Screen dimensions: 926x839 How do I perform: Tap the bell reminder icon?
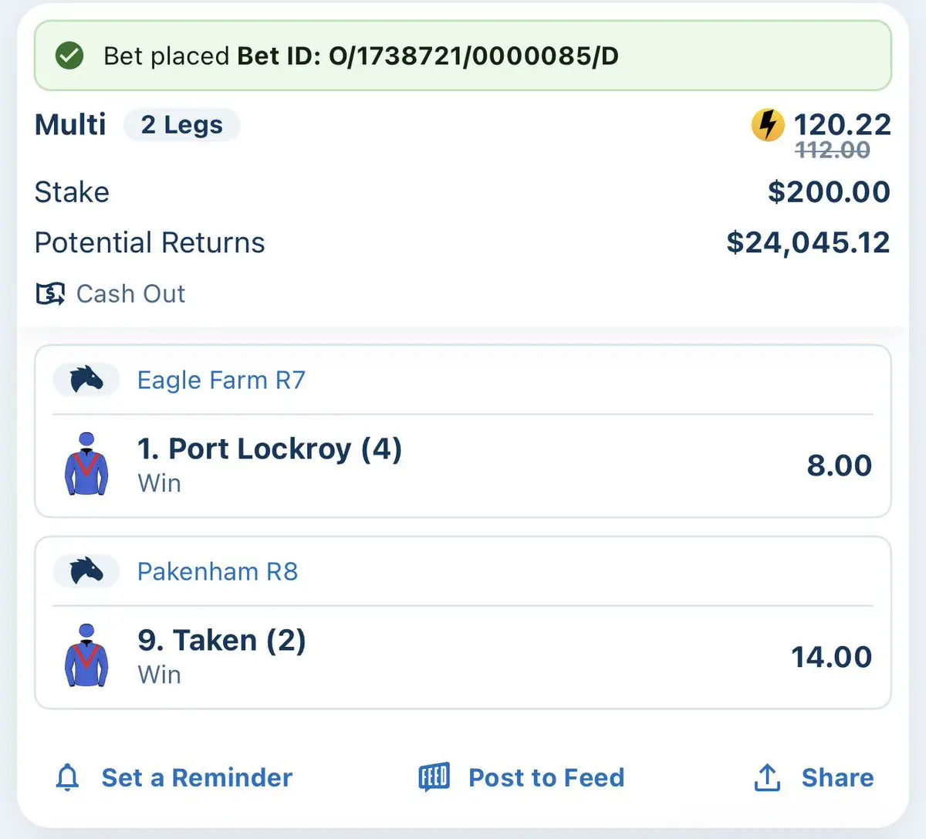click(68, 777)
